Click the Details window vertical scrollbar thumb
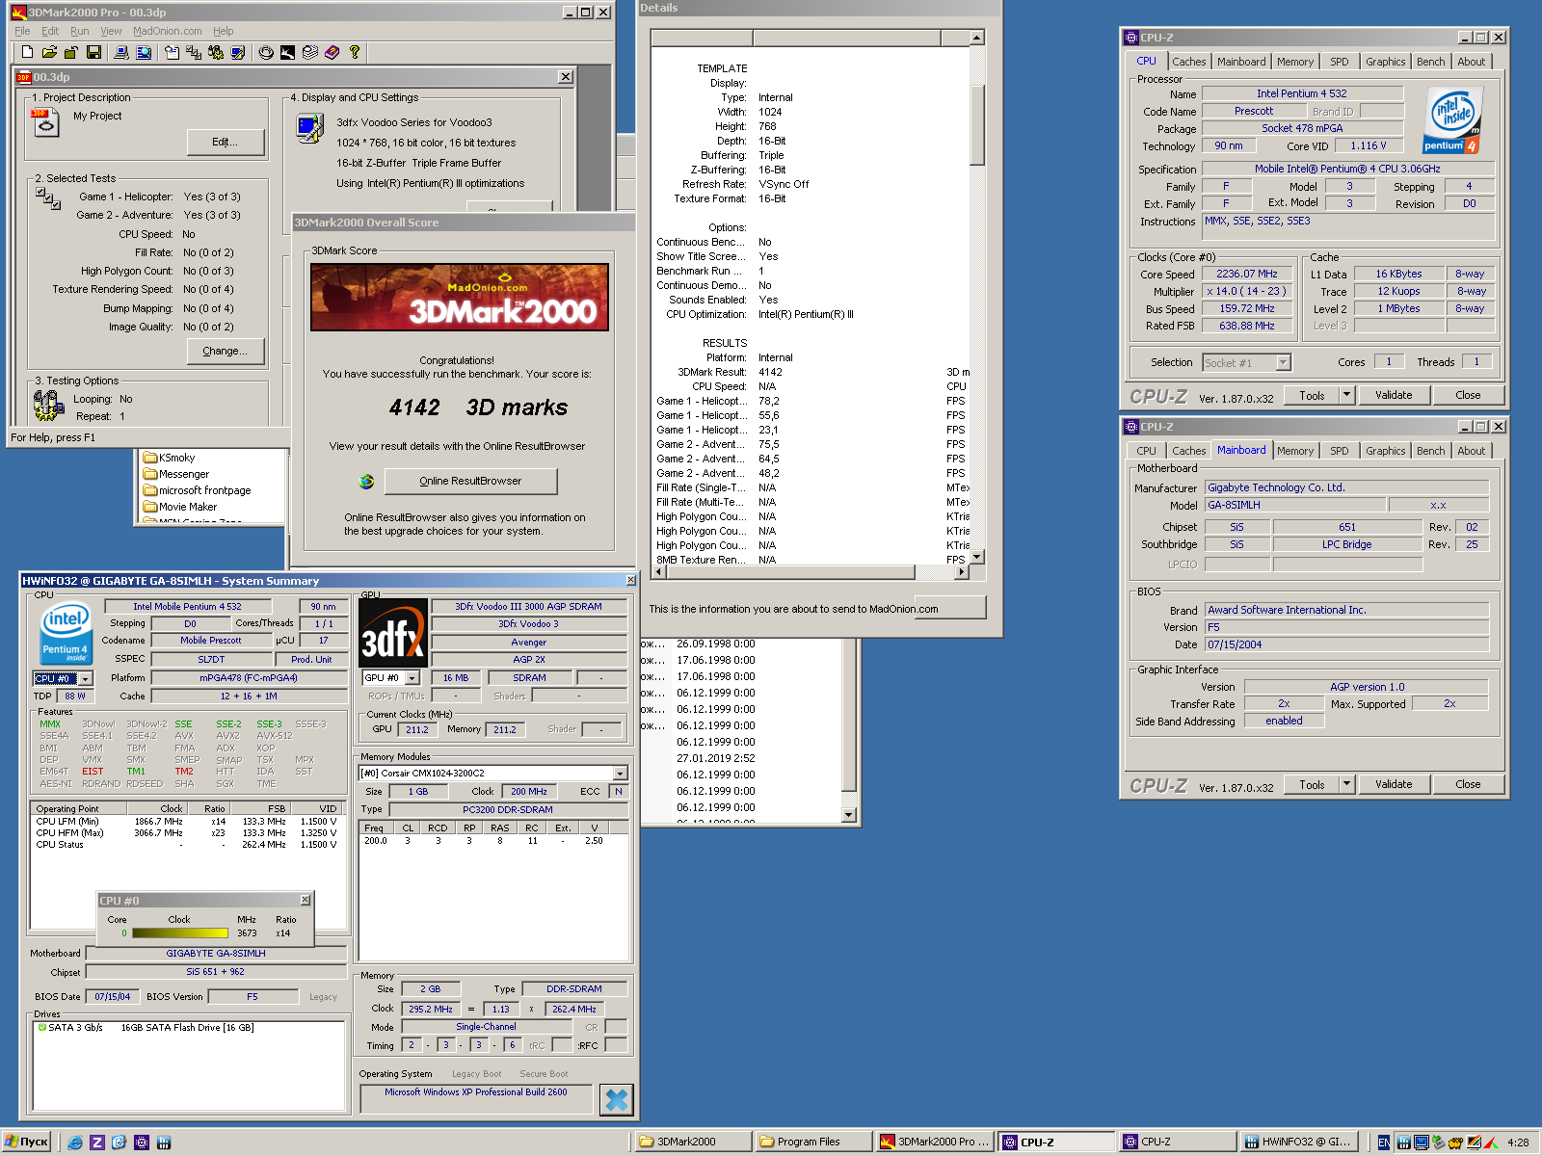Viewport: 1542px width, 1156px height. coord(977,125)
